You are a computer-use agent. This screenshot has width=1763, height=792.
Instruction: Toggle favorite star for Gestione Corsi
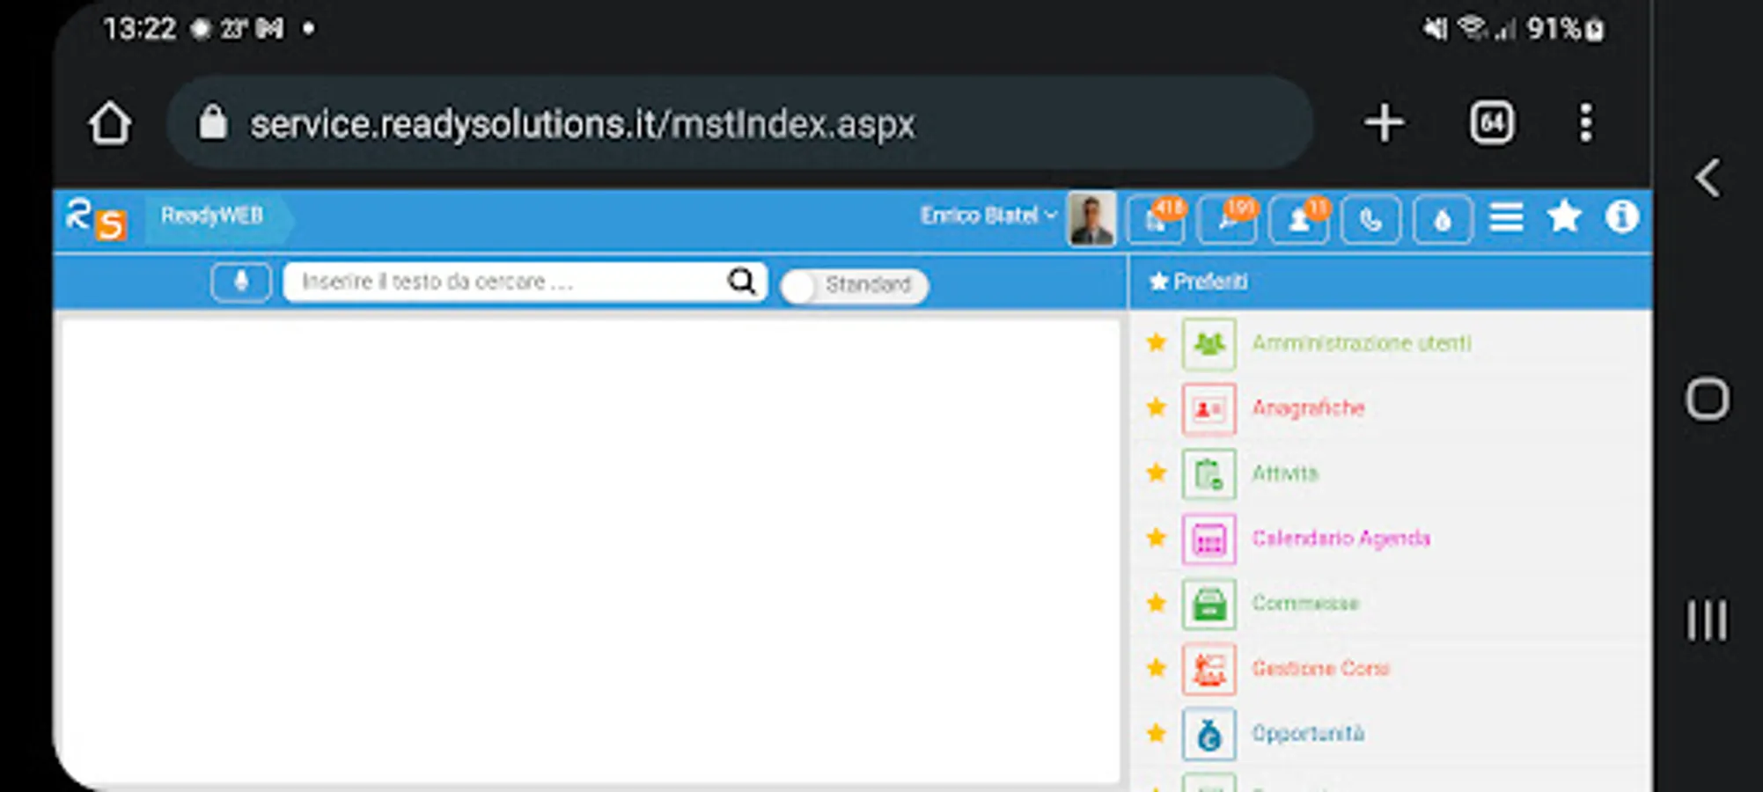pos(1157,668)
